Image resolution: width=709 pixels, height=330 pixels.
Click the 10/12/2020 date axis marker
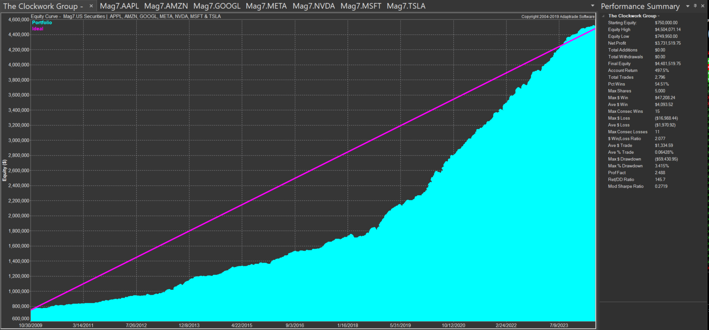[x=453, y=325]
